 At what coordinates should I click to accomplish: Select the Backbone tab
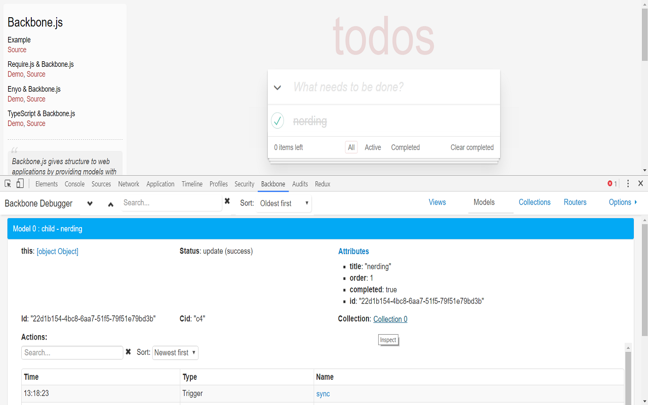click(x=273, y=184)
